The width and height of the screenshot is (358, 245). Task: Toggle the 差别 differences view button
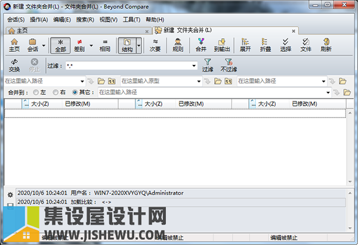click(79, 45)
